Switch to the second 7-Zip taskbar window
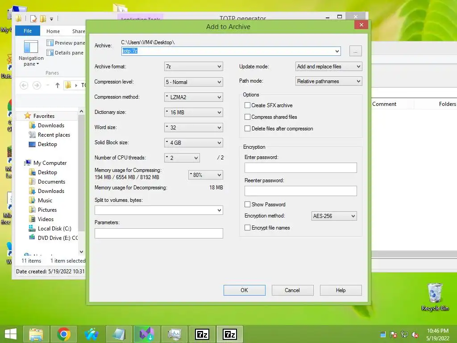The width and height of the screenshot is (457, 343). pos(230,334)
